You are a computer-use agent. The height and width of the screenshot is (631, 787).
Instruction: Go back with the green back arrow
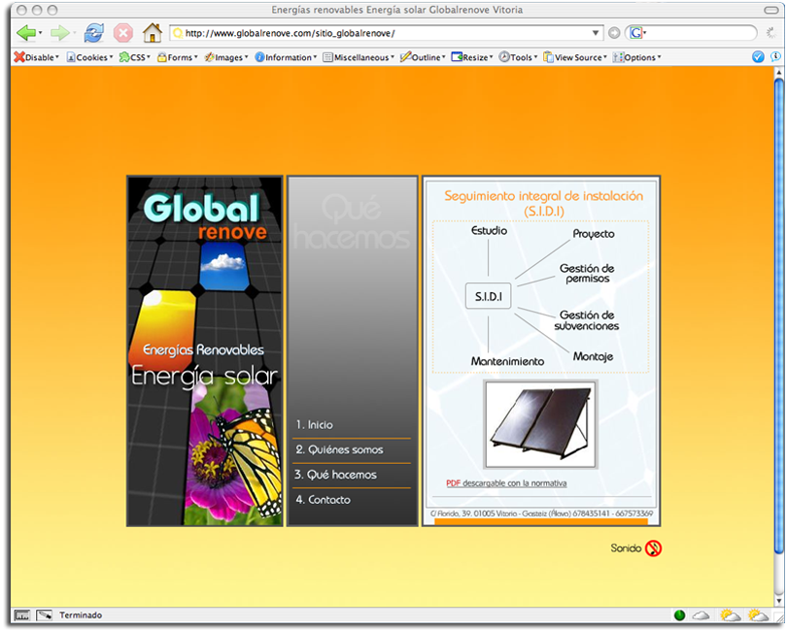pos(25,33)
